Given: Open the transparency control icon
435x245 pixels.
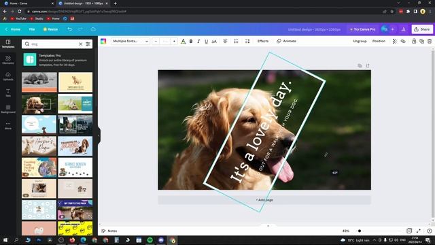Looking at the screenshot, I should pos(394,41).
